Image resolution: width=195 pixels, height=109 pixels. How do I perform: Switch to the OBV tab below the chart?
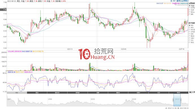pyautogui.click(x=138, y=93)
